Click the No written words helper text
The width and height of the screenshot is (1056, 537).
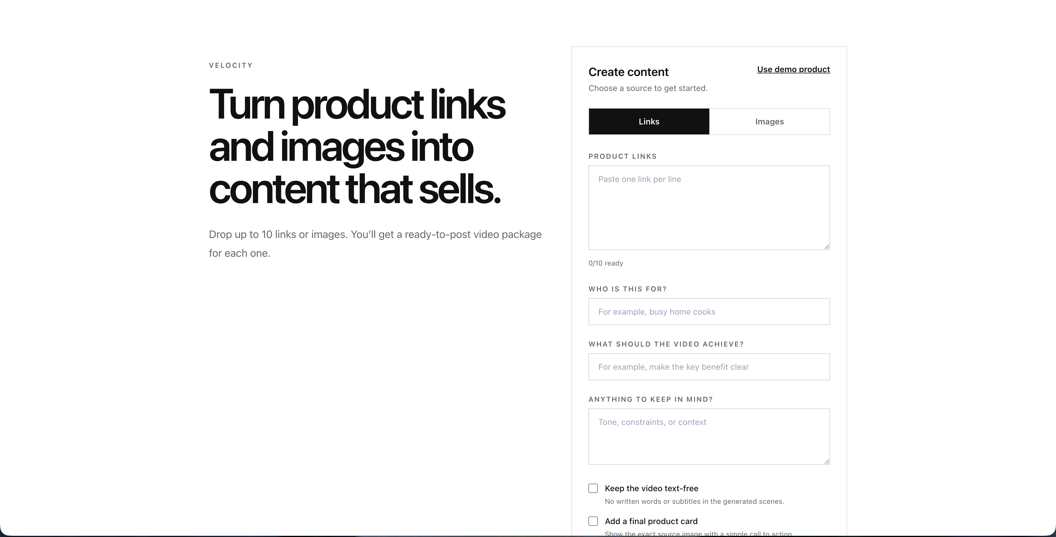point(694,501)
